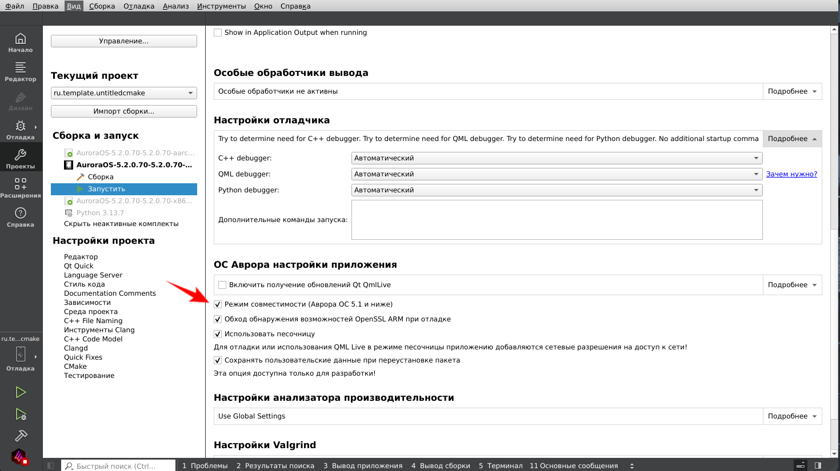Open the Начало (Welcome) mode icon
This screenshot has height=471, width=840.
21,42
